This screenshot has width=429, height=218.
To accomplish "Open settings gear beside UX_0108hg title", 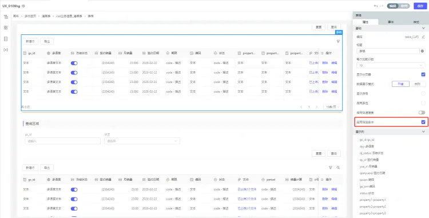I will coord(23,6).
